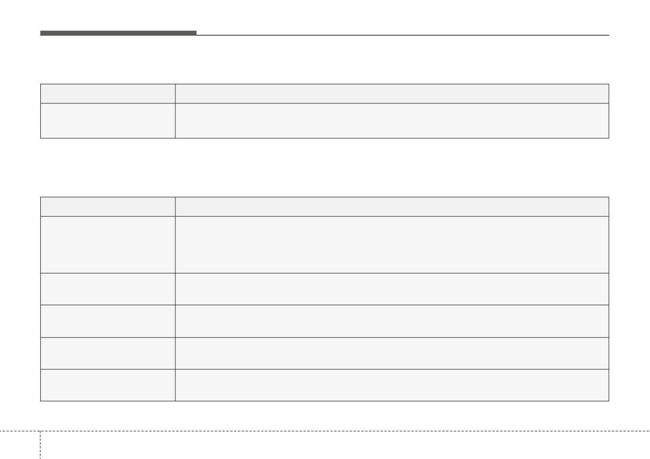
Task: Select the first table's narrow body cell
Action: pyautogui.click(x=108, y=121)
